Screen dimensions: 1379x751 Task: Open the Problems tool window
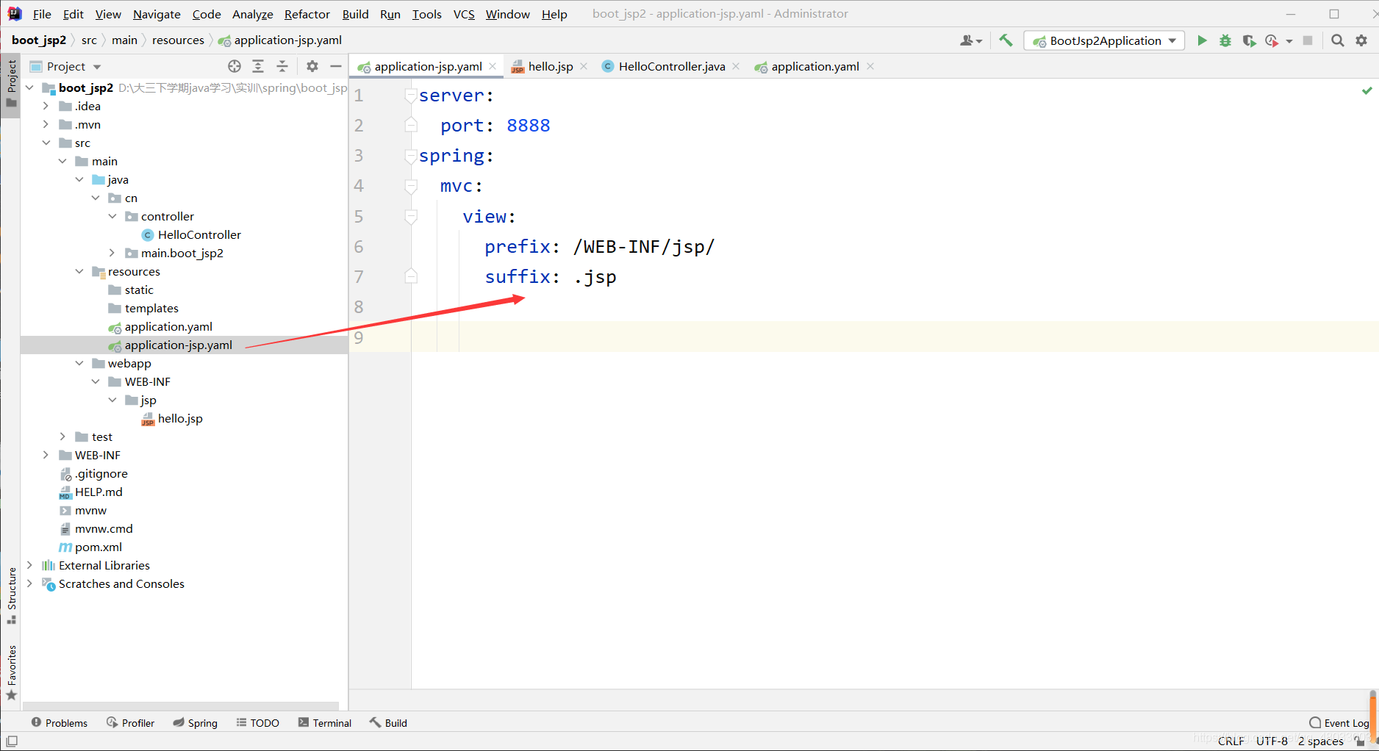click(x=59, y=723)
